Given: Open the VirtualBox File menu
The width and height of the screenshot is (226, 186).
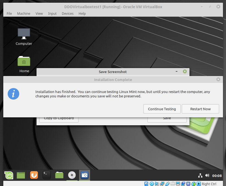Looking at the screenshot, I should point(9,13).
